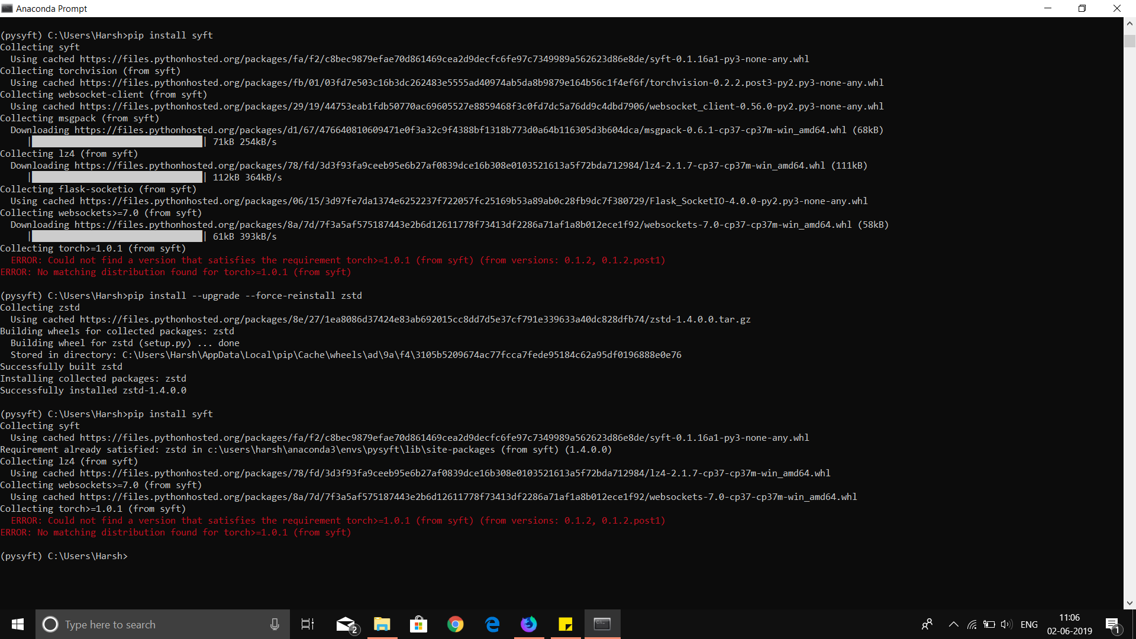1136x639 pixels.
Task: Click the zstd-1.4.0.0.tar.gz URL line
Action: [415, 319]
